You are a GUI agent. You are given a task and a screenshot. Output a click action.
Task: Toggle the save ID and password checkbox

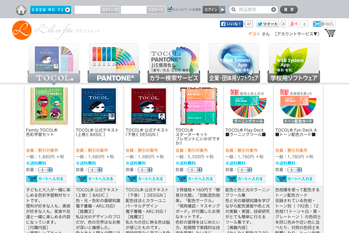tap(169, 10)
